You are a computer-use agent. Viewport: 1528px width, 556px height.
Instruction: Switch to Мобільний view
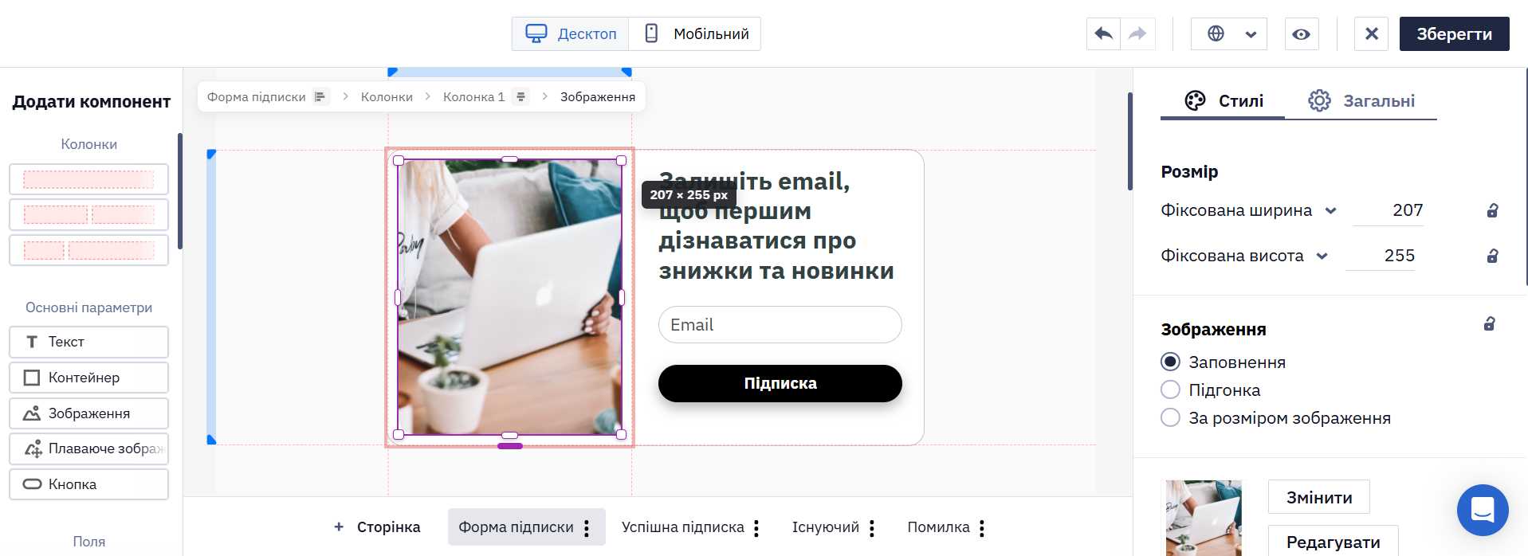click(695, 33)
